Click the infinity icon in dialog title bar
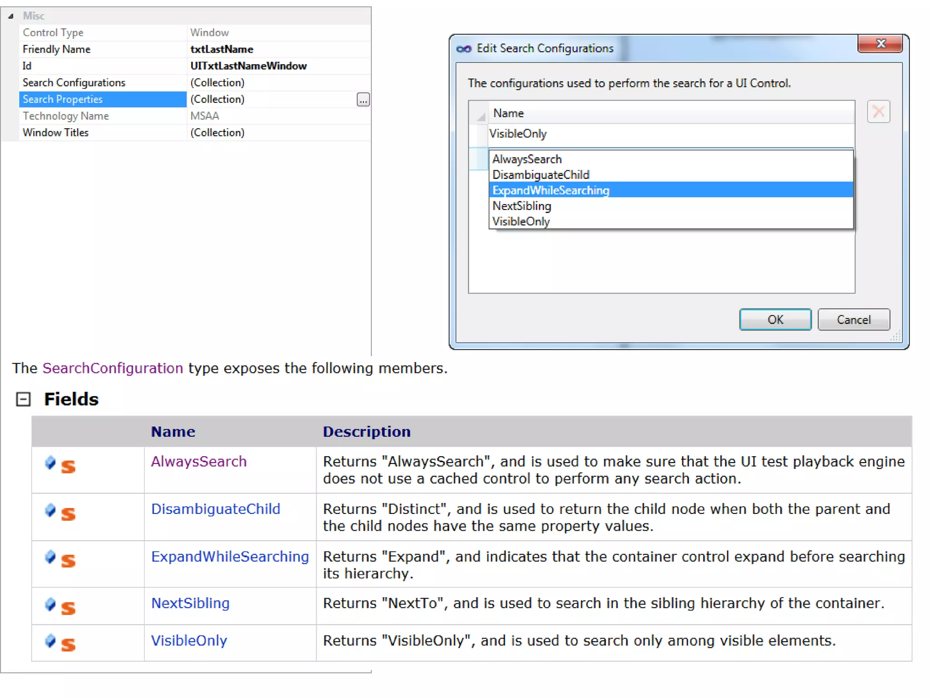The image size is (930, 698). (x=463, y=49)
